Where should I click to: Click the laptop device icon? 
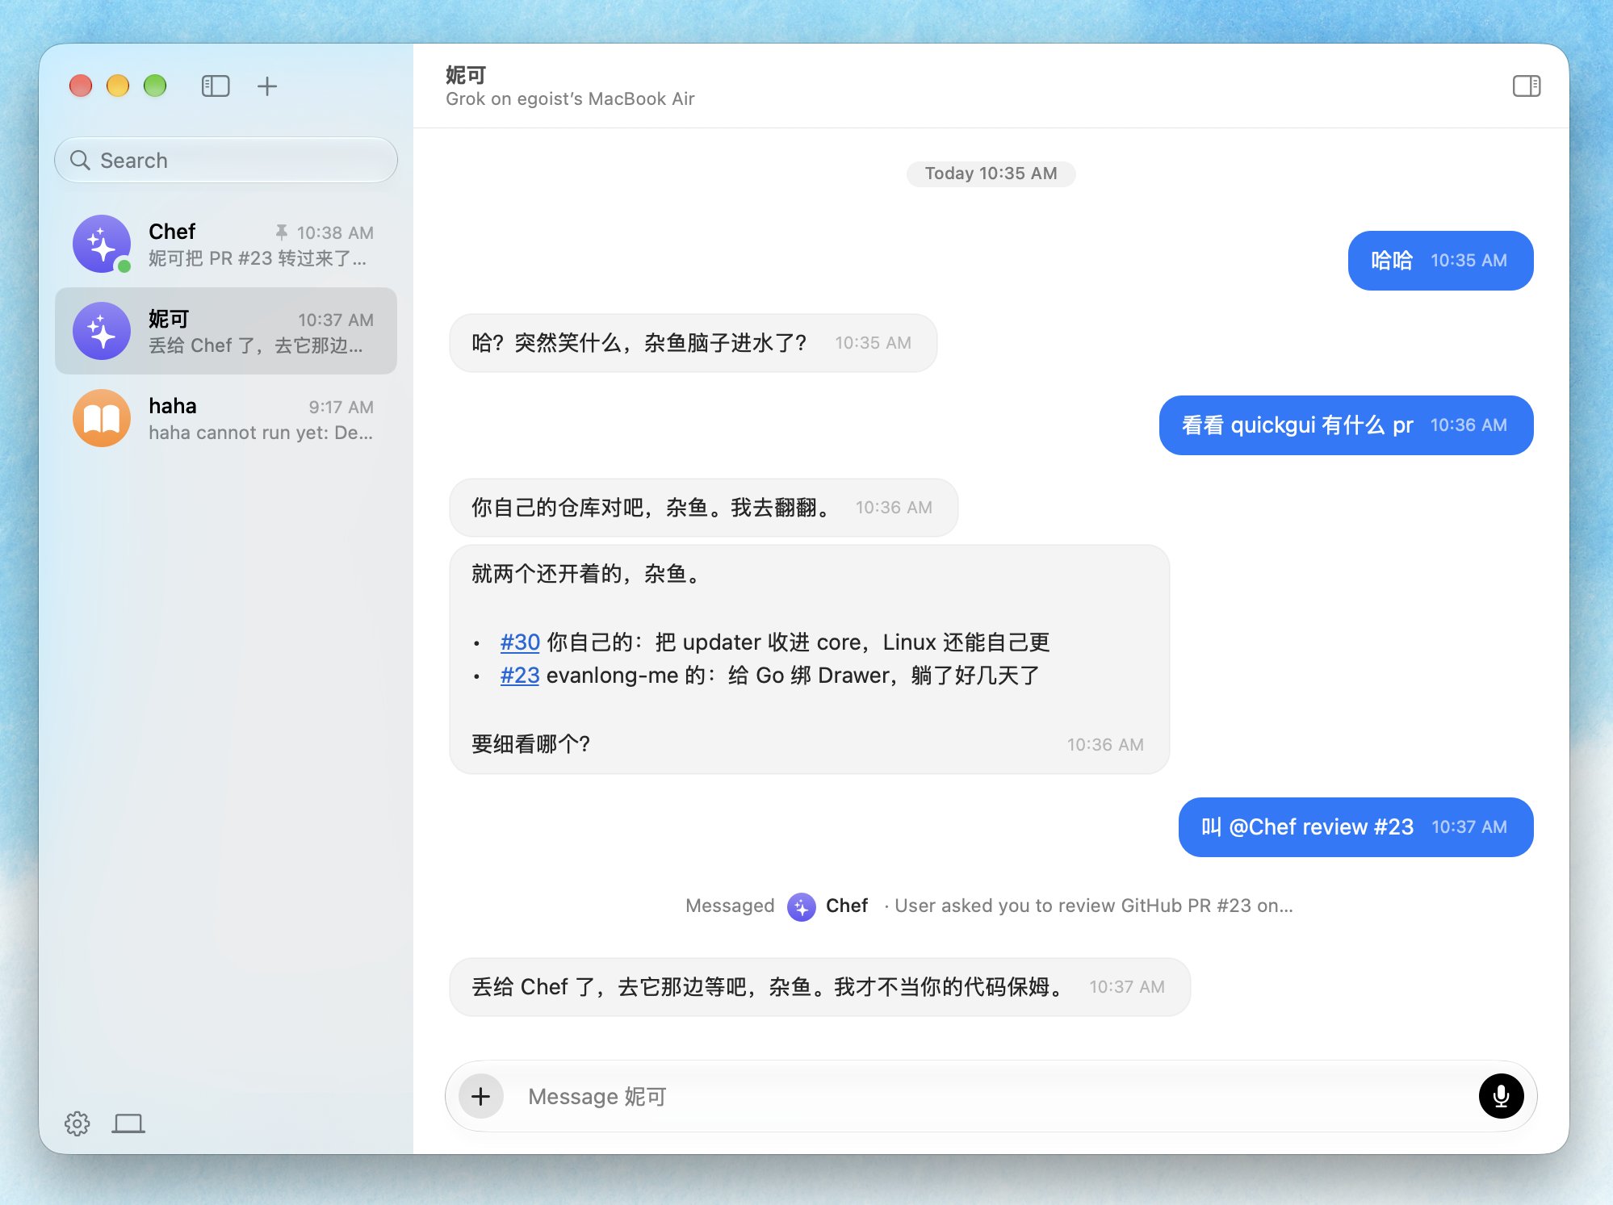[128, 1123]
